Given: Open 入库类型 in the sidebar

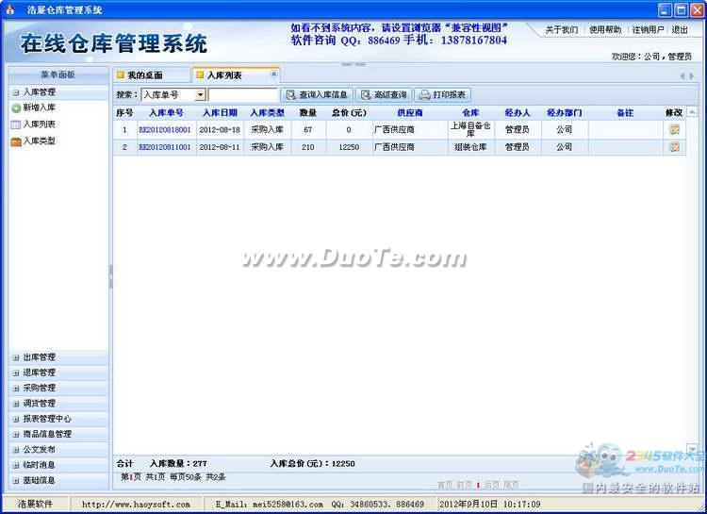Looking at the screenshot, I should coord(39,141).
